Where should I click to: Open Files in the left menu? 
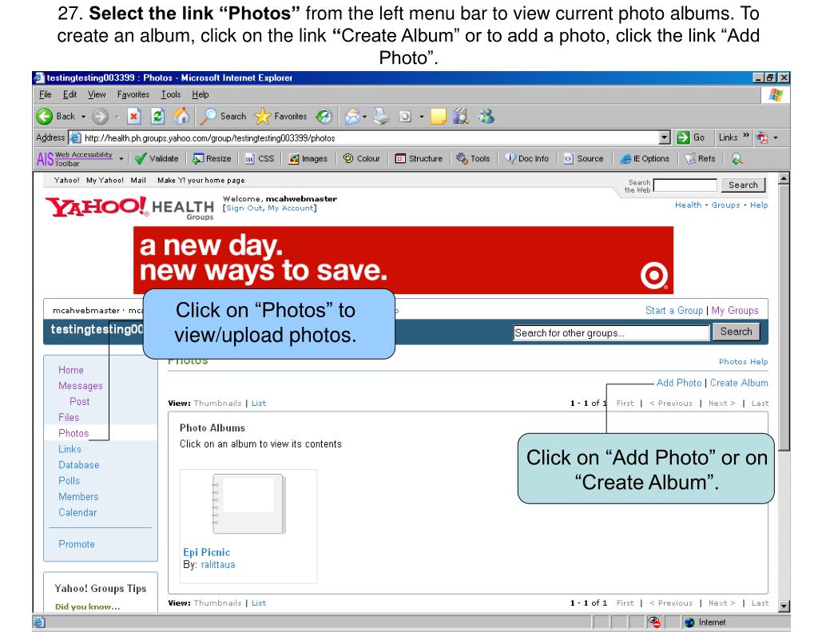tap(69, 418)
